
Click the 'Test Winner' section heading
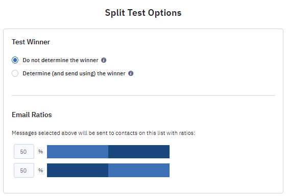(31, 42)
